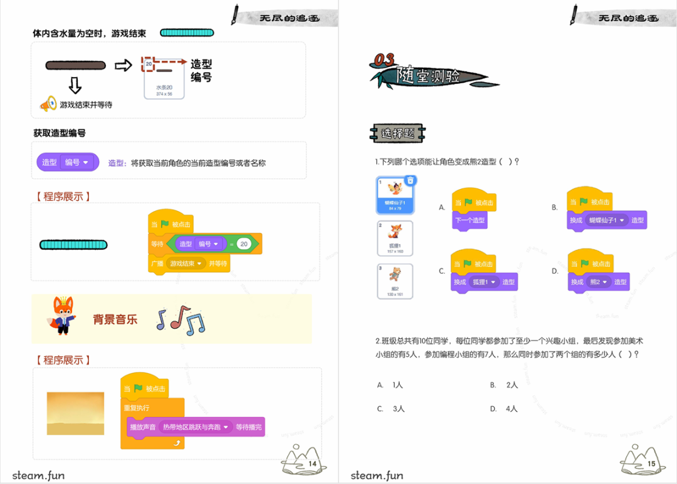This screenshot has width=677, height=484.
Task: Click the fox character with the crown
Action: [x=61, y=316]
